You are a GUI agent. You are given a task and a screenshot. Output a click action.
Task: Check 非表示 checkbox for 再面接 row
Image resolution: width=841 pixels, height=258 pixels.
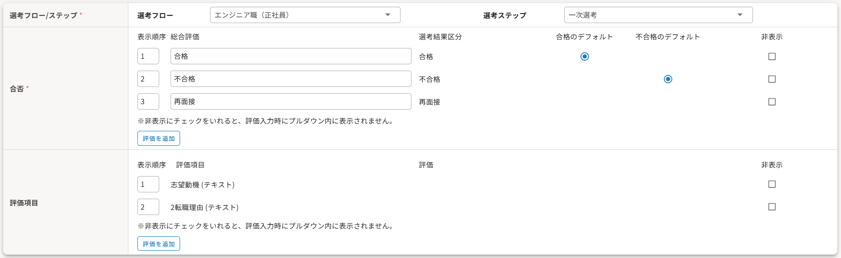click(772, 102)
